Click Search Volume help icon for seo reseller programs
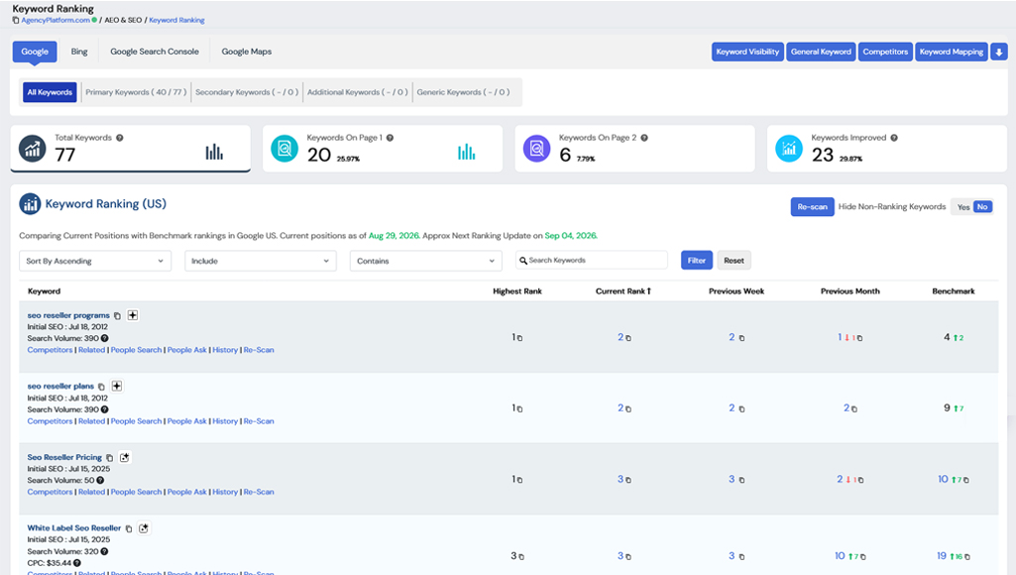This screenshot has width=1016, height=575. pos(105,338)
